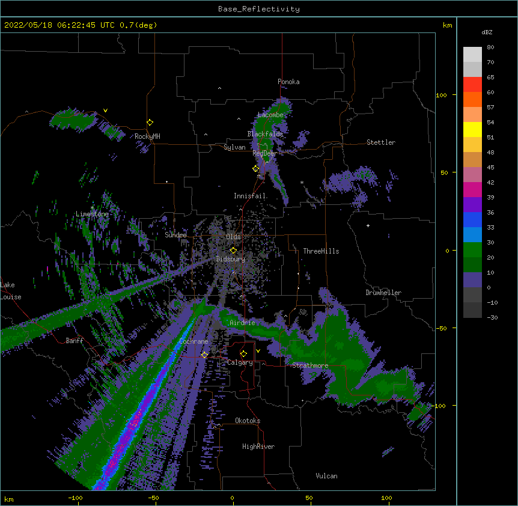This screenshot has width=518, height=506.
Task: Select the slate purple swatch between 10 and 0
Action: (x=472, y=280)
